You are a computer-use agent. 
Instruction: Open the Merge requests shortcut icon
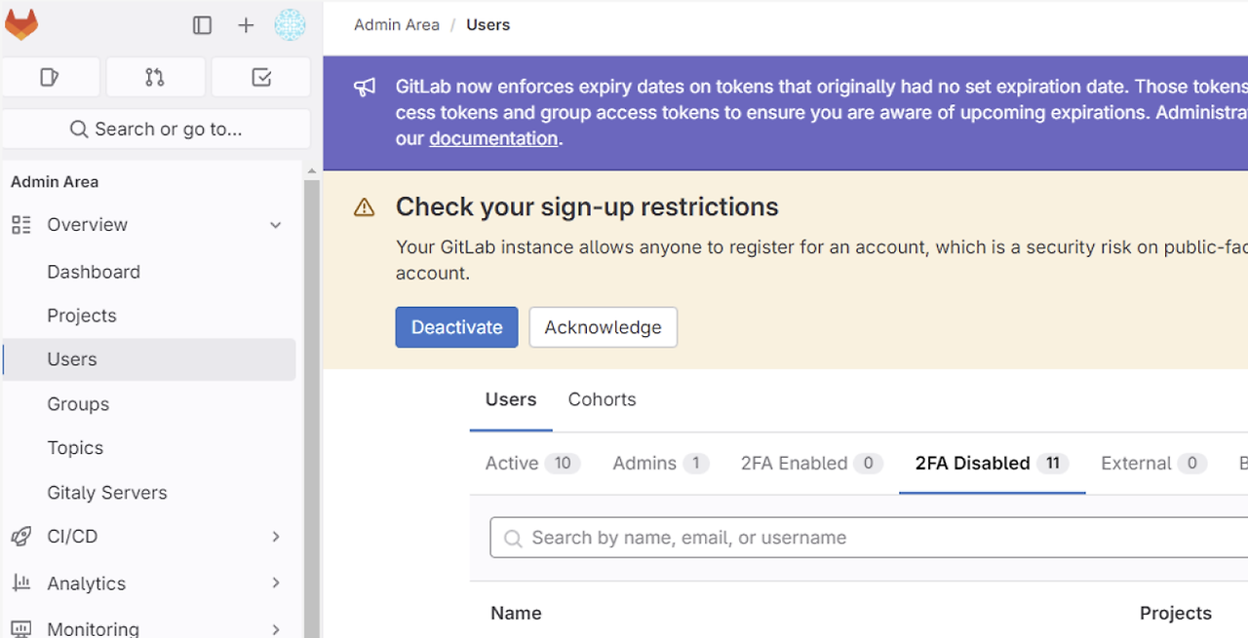click(155, 77)
